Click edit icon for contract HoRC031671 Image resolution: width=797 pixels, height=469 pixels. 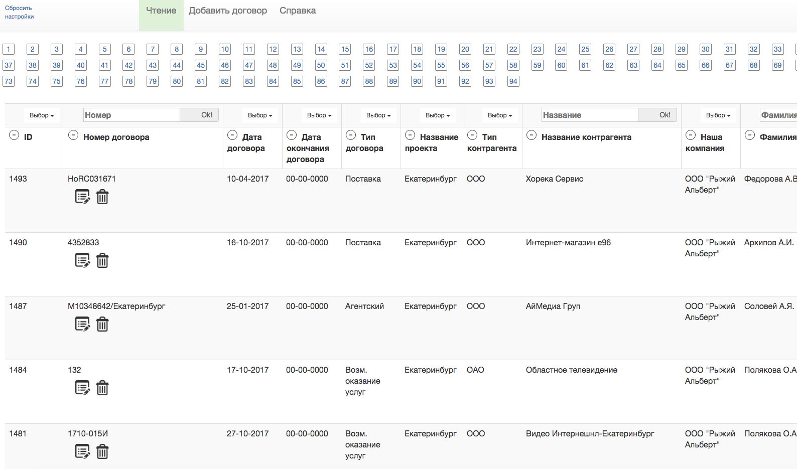click(82, 197)
